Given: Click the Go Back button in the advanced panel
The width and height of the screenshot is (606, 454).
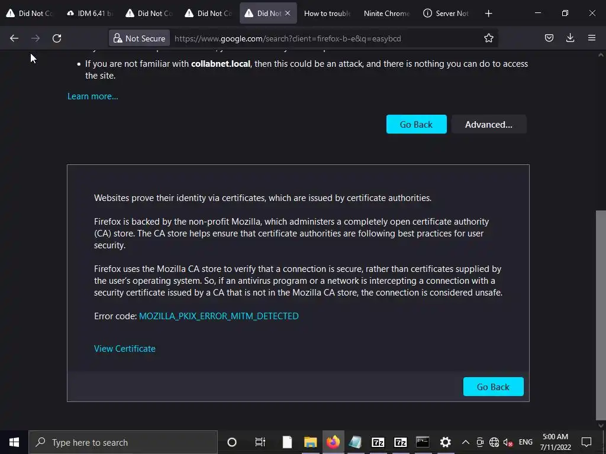Looking at the screenshot, I should pyautogui.click(x=493, y=387).
